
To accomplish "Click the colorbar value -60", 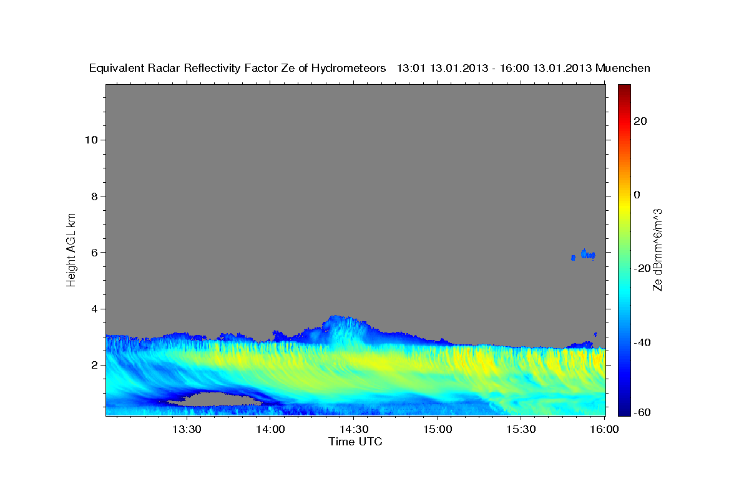I will tap(641, 412).
